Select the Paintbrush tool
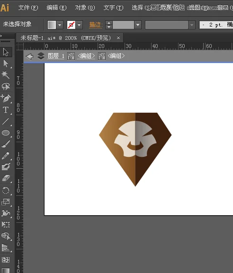 [6, 145]
